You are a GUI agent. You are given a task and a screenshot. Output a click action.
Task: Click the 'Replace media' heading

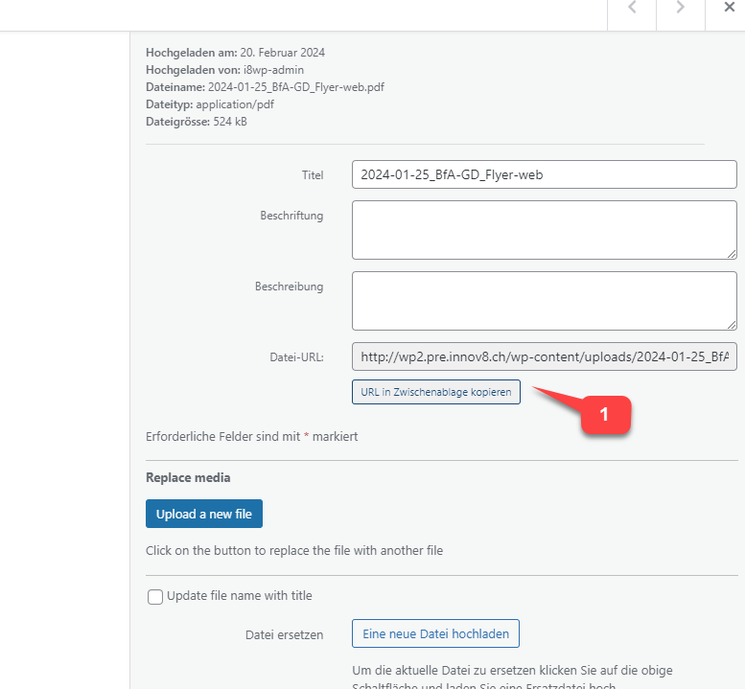[188, 477]
